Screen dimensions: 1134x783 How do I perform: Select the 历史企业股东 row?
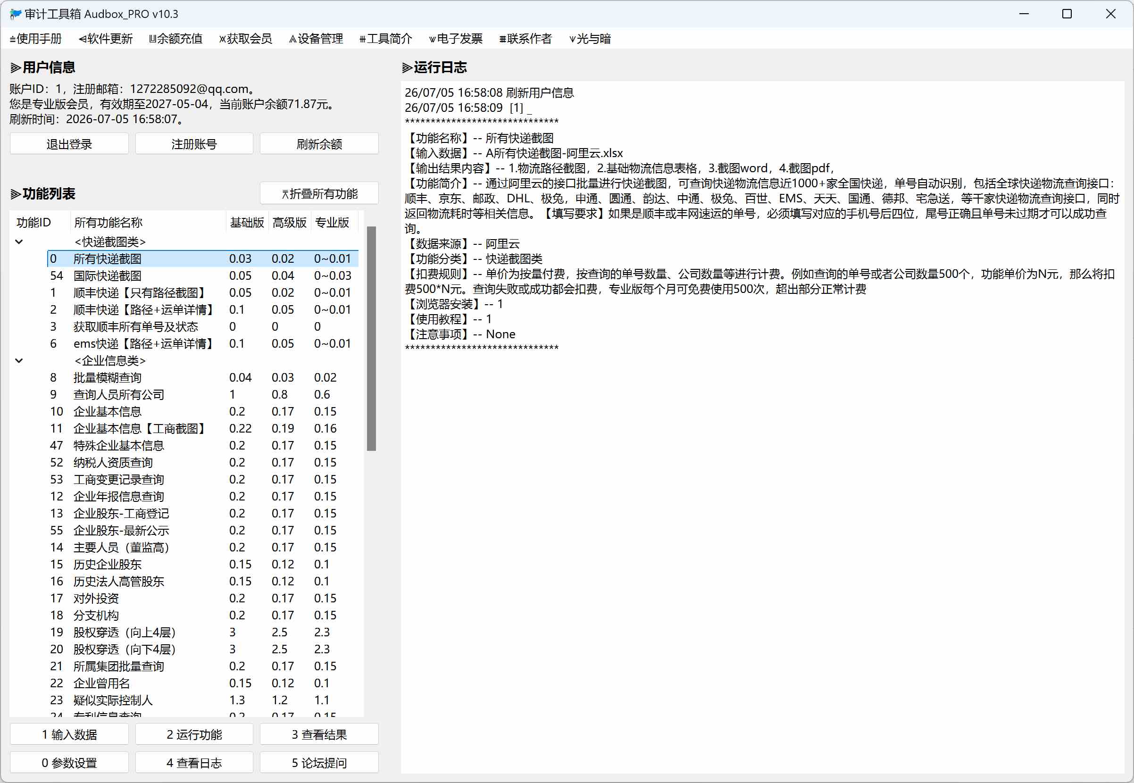click(202, 564)
